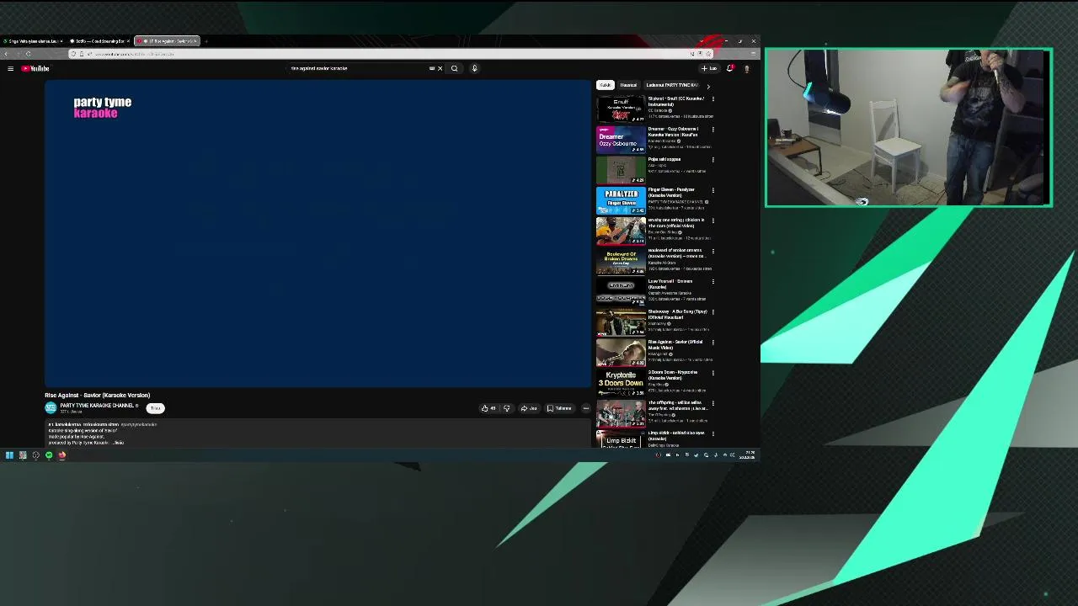The height and width of the screenshot is (606, 1078).
Task: Open options for Finger Eleven Paralyzer suggestion
Action: [x=713, y=190]
